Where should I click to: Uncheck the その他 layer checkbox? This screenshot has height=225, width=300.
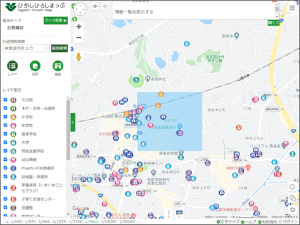click(6, 100)
